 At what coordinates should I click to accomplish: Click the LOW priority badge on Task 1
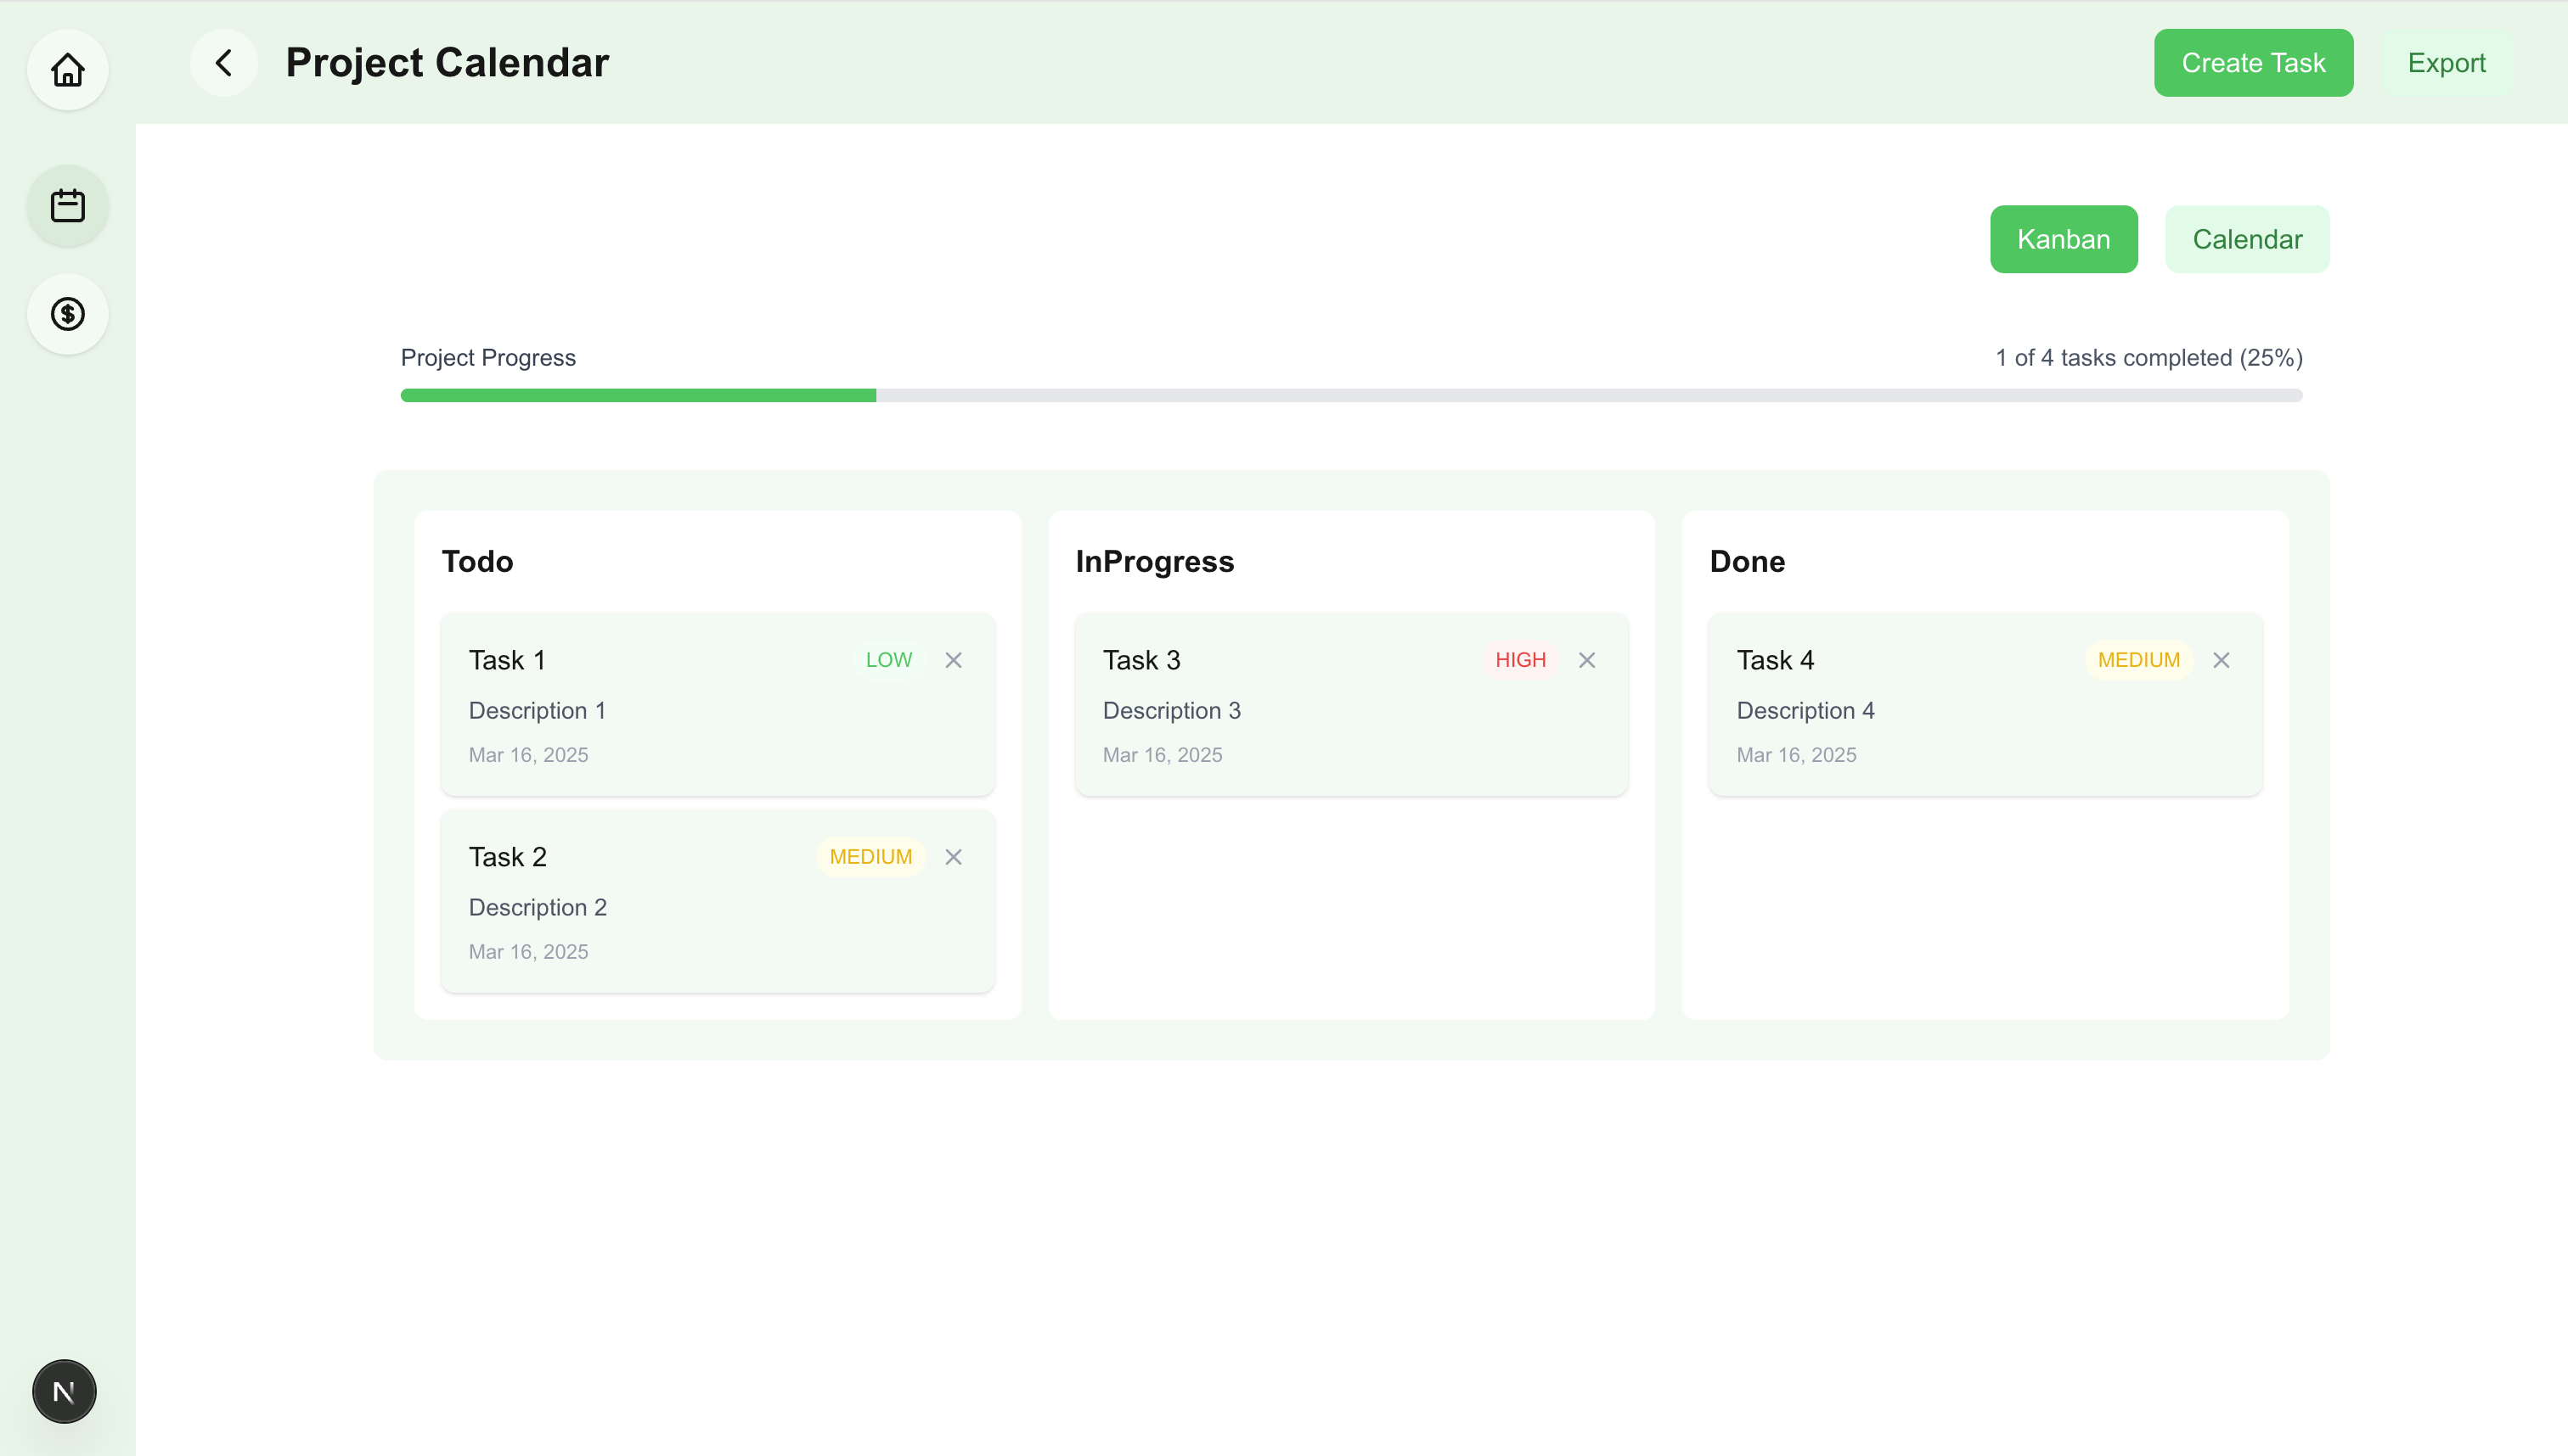(x=887, y=660)
